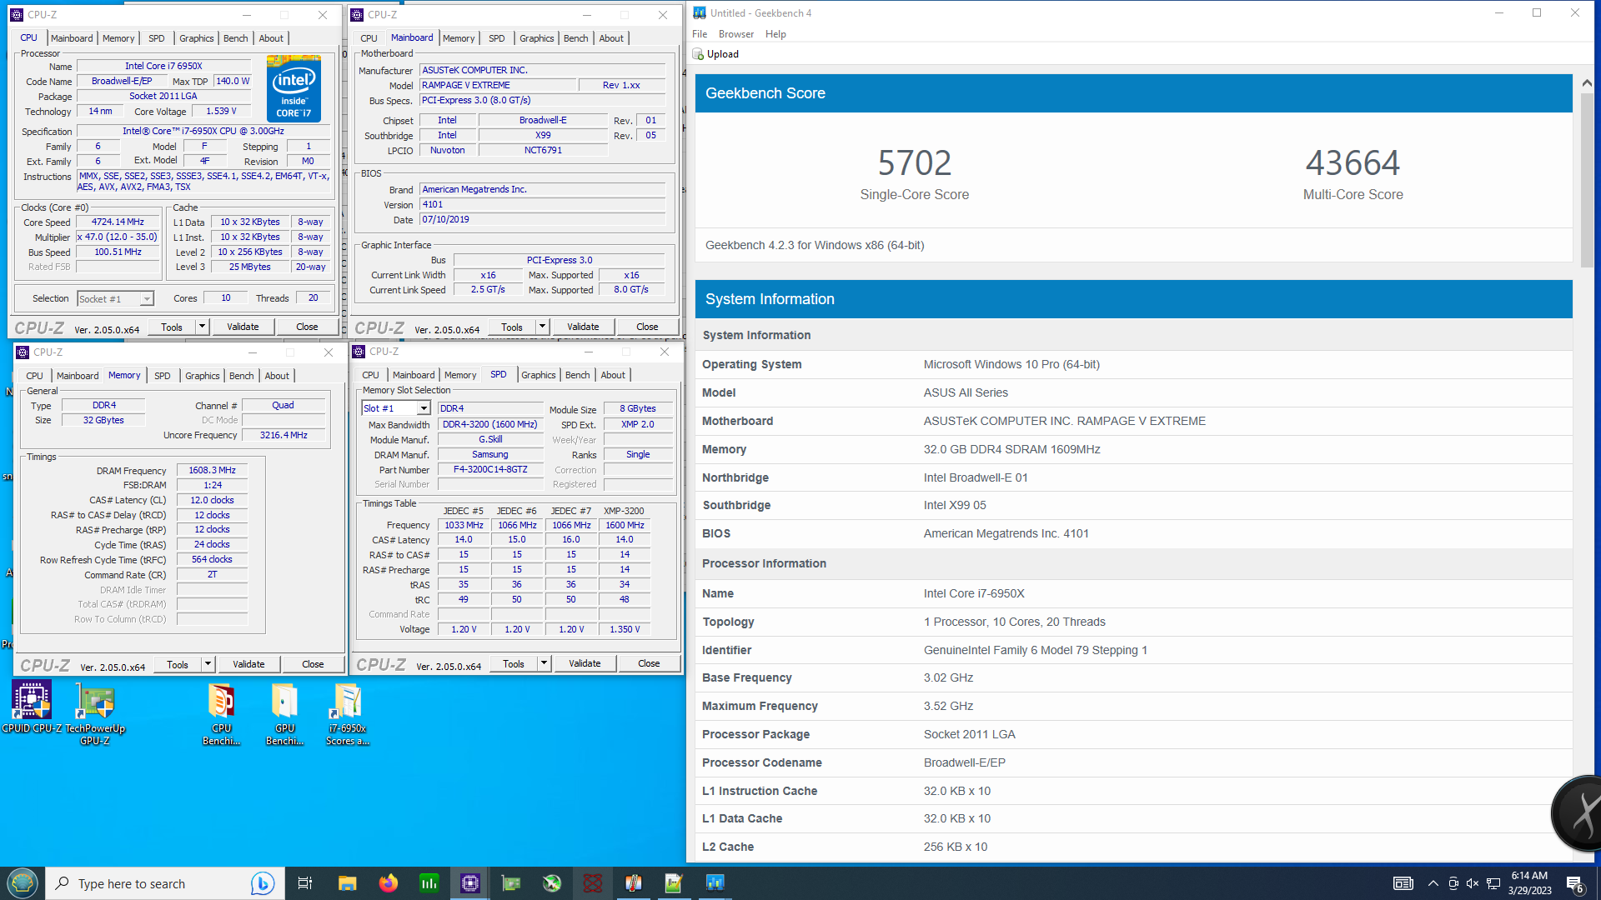Open the green circular X app on taskbar
This screenshot has height=900, width=1601.
click(x=552, y=883)
